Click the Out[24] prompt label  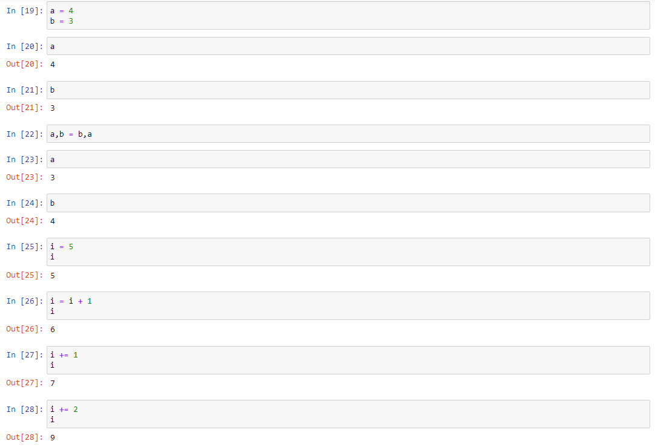[25, 221]
